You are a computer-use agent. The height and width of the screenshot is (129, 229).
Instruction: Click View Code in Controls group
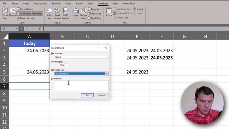pos(94,14)
